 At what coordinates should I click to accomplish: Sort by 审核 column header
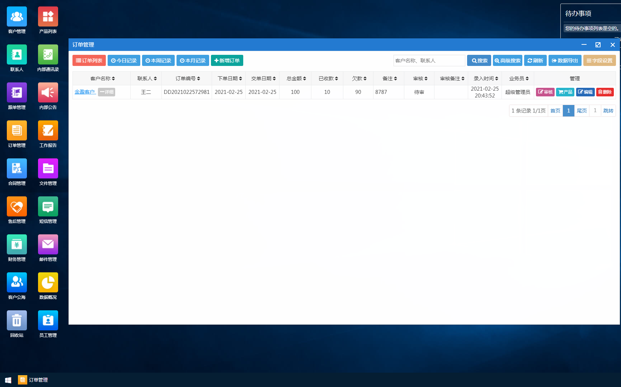click(420, 78)
